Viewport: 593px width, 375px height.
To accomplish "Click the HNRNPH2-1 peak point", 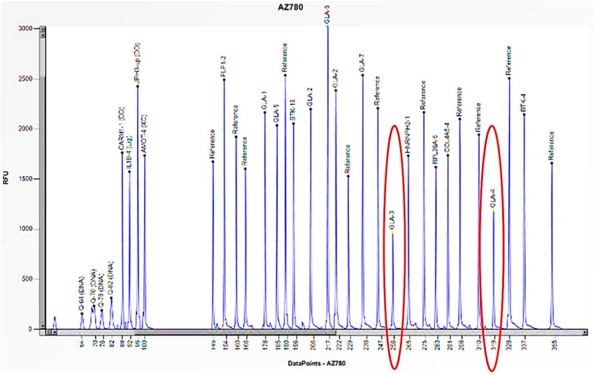I will [x=408, y=156].
